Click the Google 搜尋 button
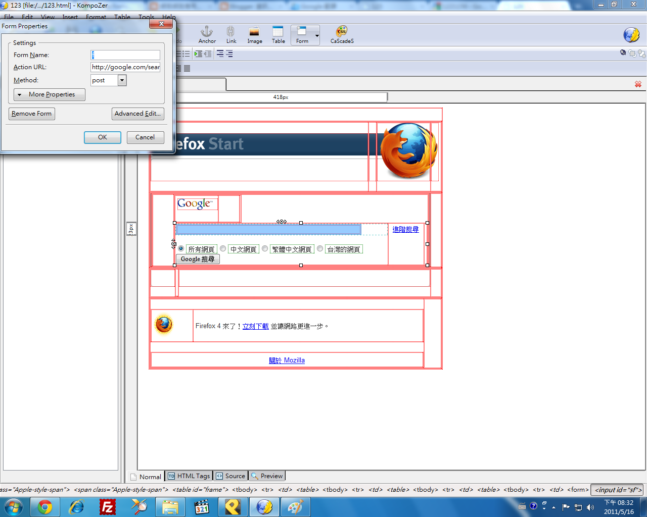 coord(198,259)
